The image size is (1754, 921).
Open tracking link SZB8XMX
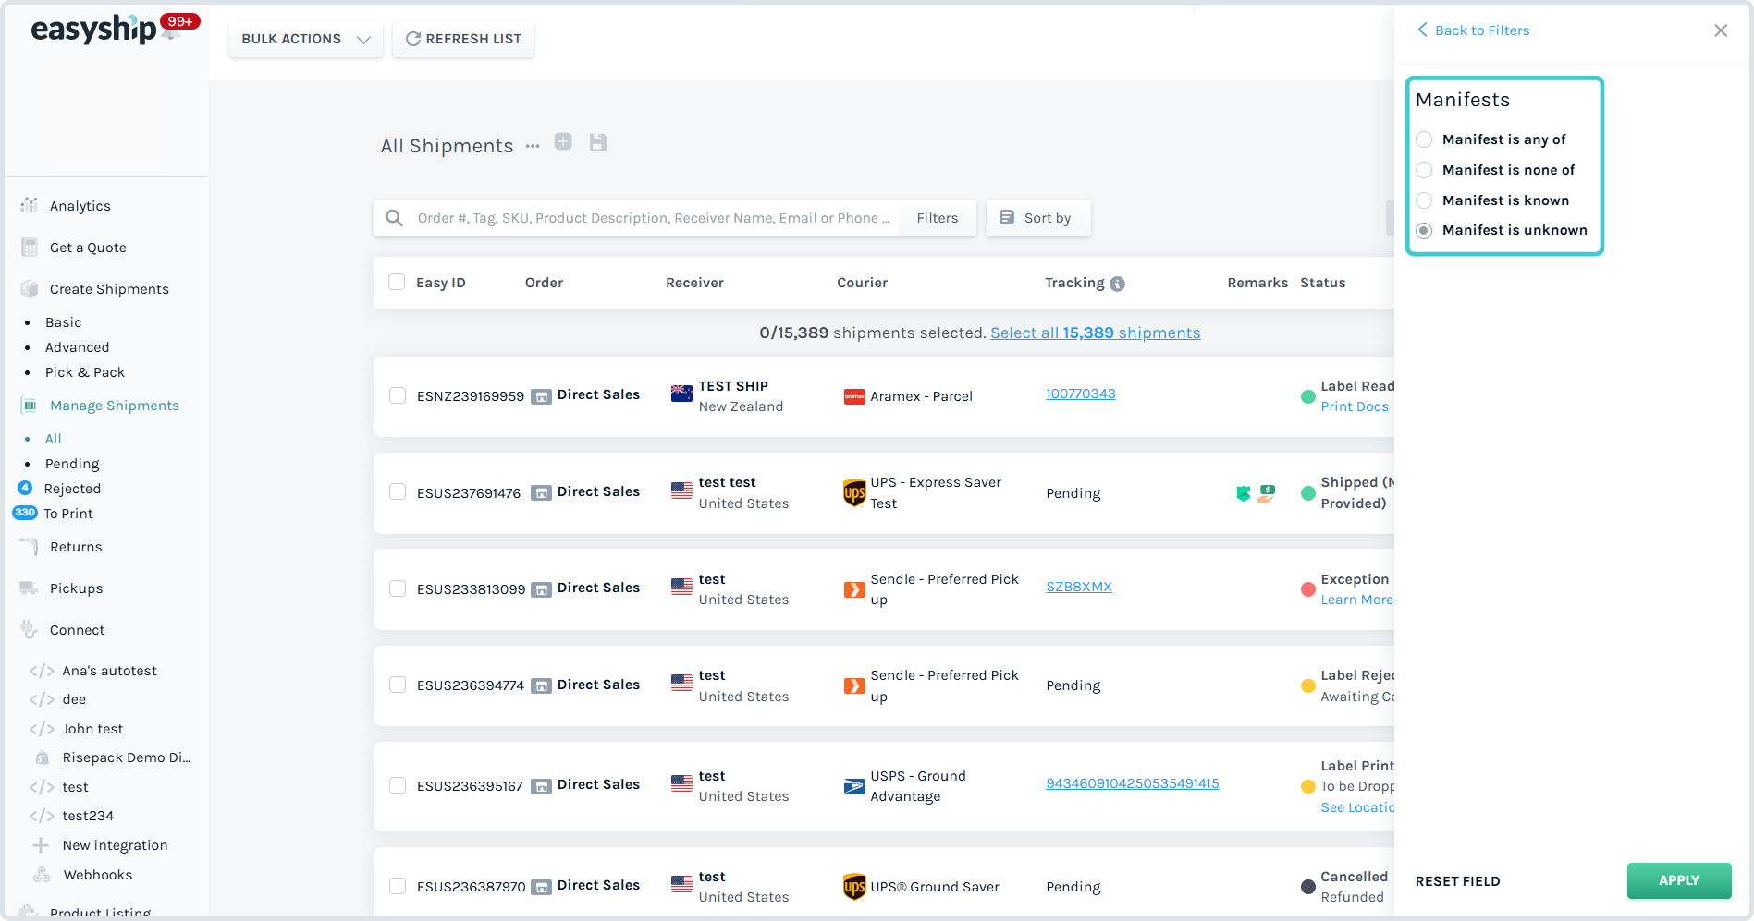(1079, 587)
